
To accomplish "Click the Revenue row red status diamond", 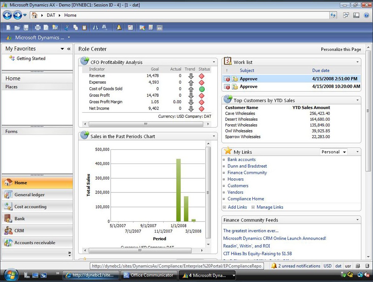I will tap(201, 76).
